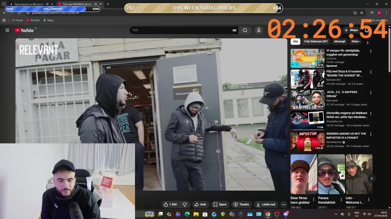Open options for Vi trampar för cykelglädje

click(x=371, y=51)
